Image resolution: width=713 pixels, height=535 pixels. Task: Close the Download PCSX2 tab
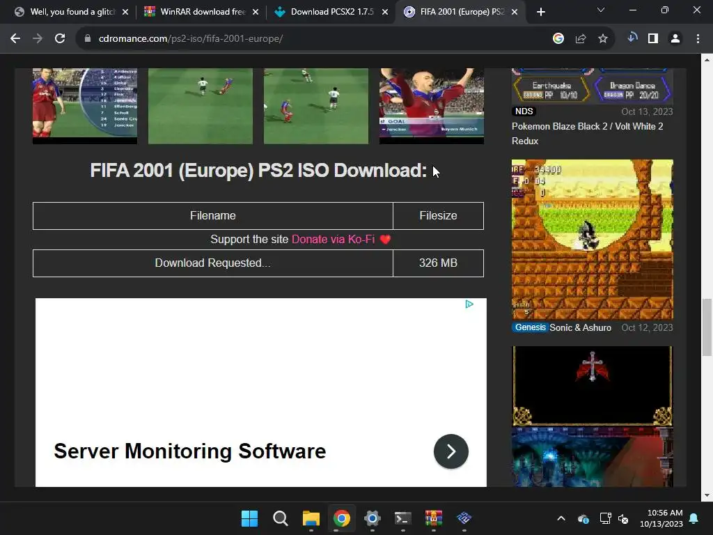[385, 13]
